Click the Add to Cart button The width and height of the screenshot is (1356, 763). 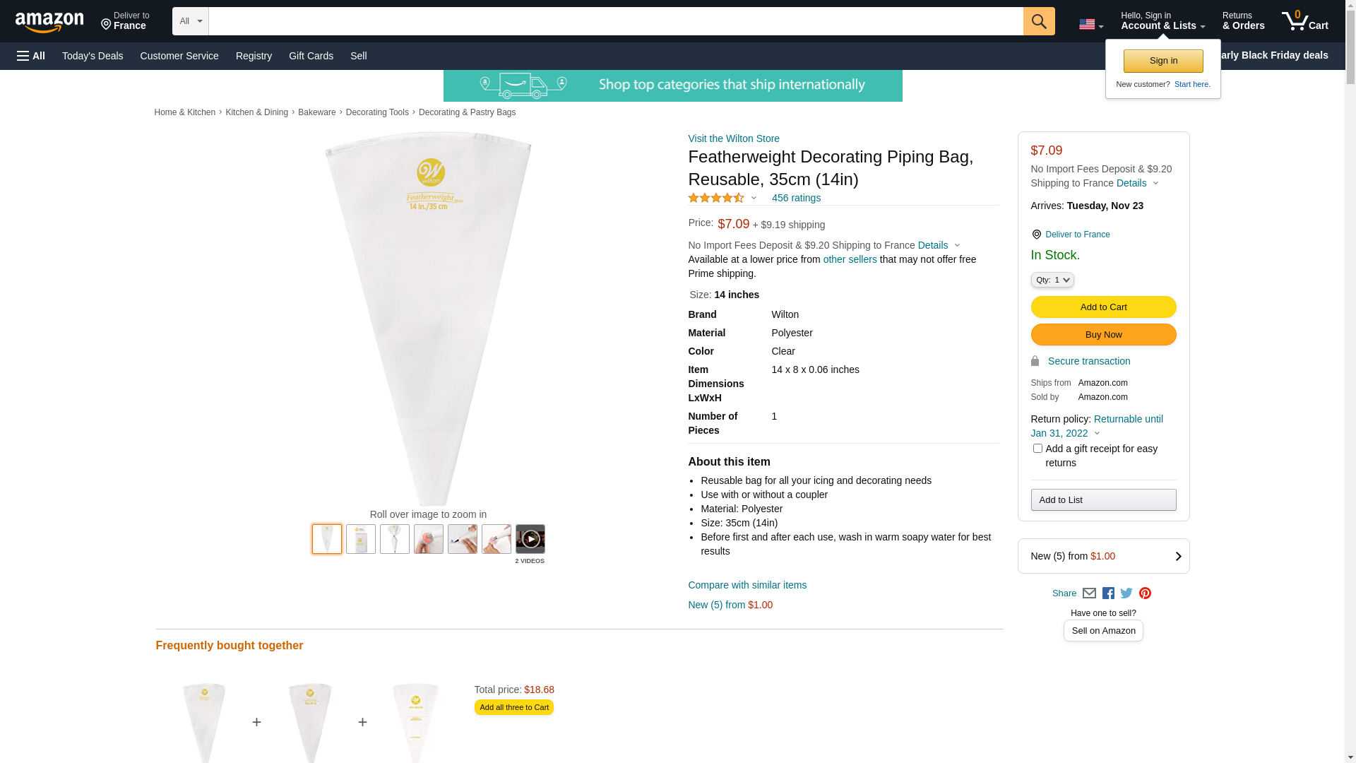point(1103,307)
